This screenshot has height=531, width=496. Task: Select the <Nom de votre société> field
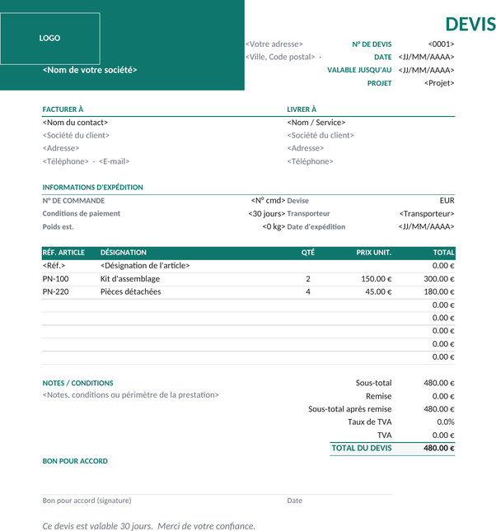[x=90, y=70]
